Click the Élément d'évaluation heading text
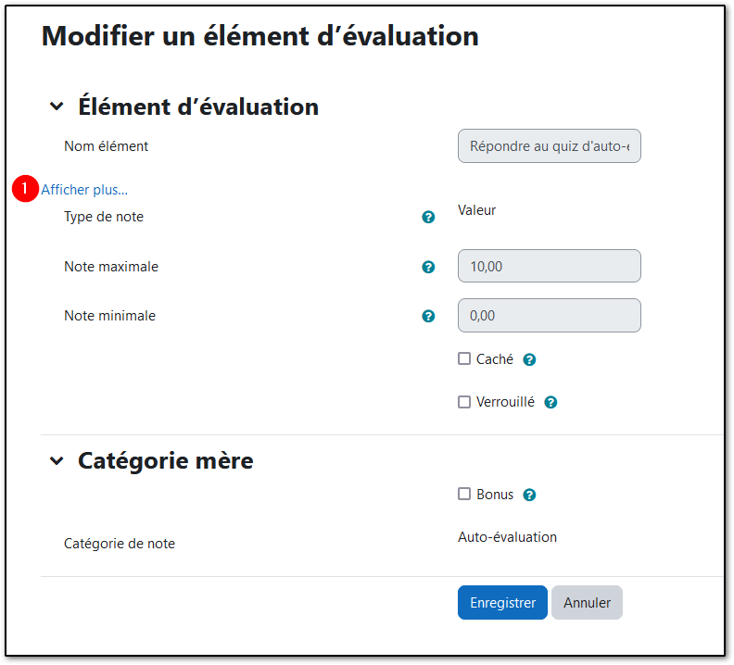This screenshot has width=734, height=665. tap(198, 107)
